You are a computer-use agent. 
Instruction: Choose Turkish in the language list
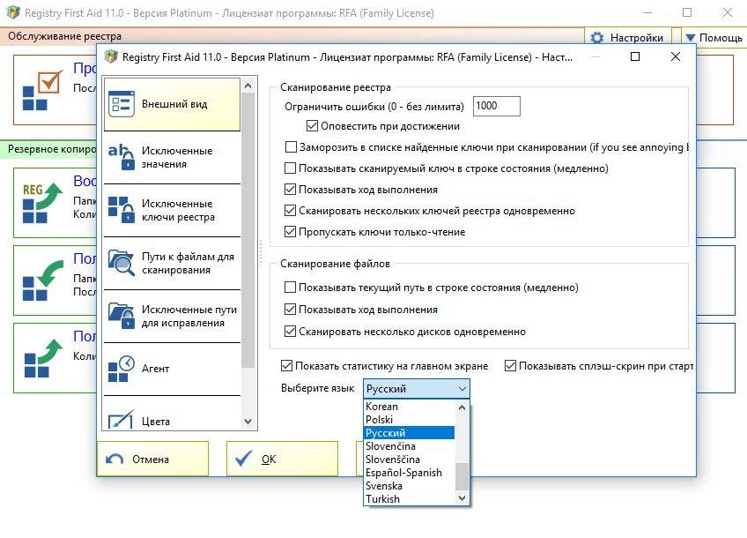[410, 499]
